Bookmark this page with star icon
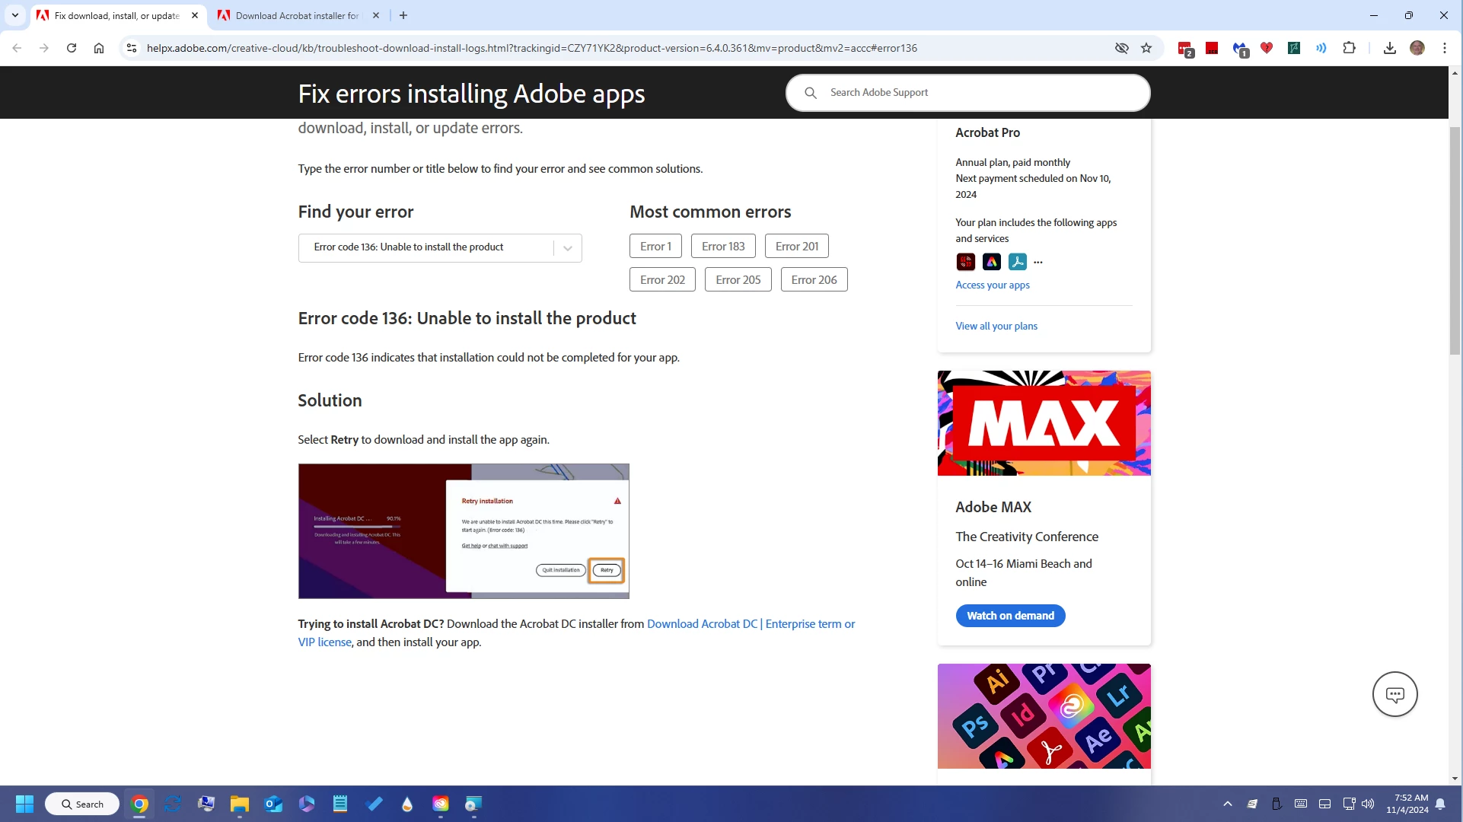Image resolution: width=1463 pixels, height=822 pixels. (x=1146, y=48)
